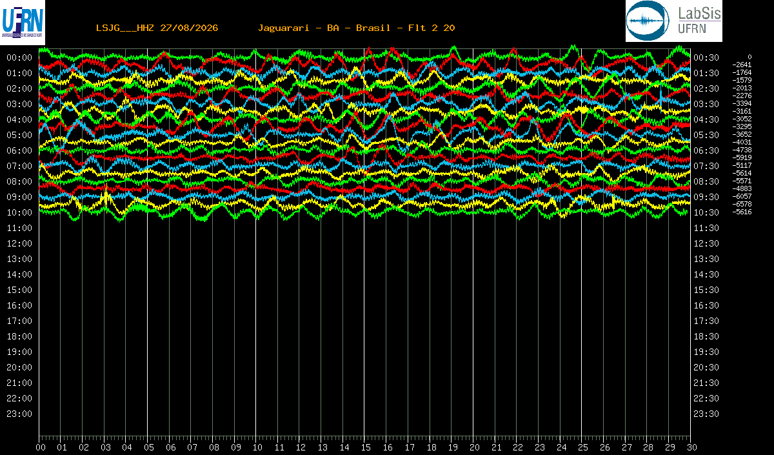The image size is (774, 455).
Task: Click the 21:00 hour label
Action: click(x=19, y=383)
